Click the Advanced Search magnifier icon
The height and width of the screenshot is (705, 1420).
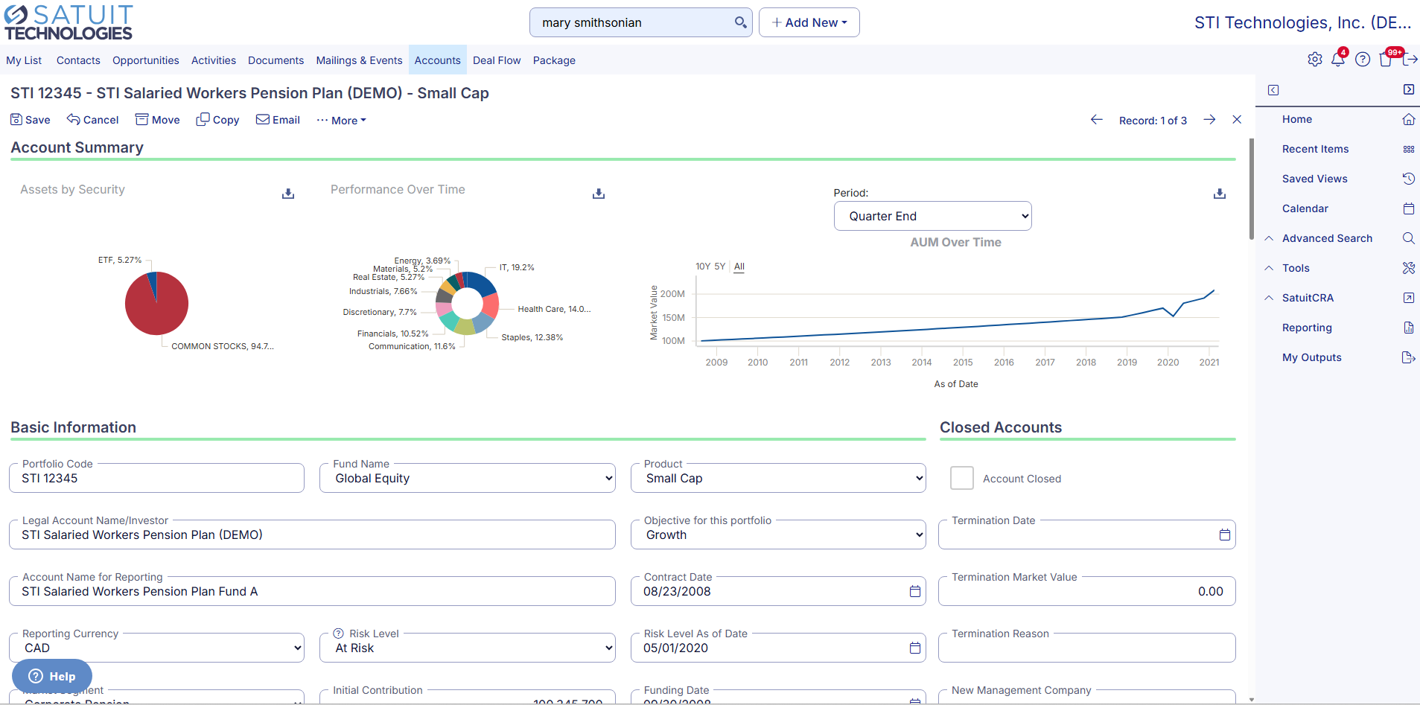1409,238
